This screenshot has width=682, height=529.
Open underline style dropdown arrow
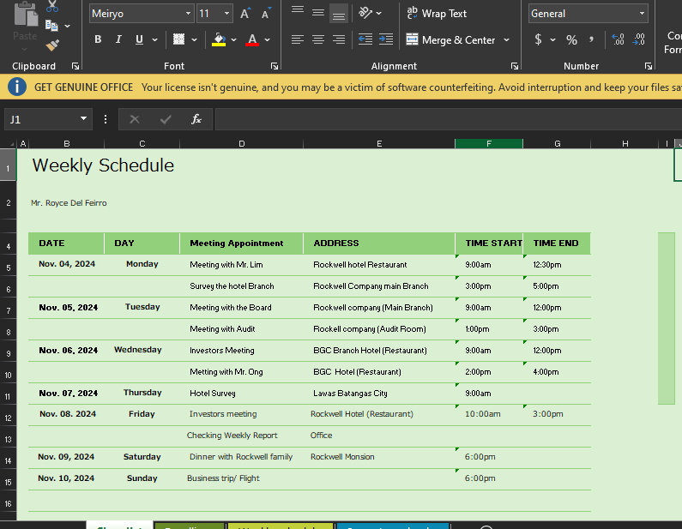click(154, 40)
